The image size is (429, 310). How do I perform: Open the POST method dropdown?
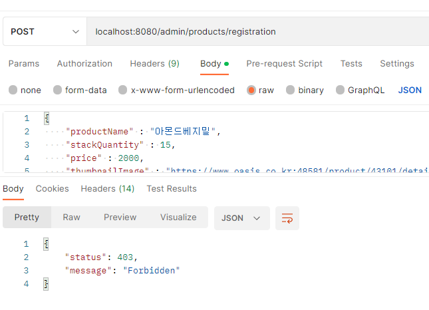click(45, 31)
